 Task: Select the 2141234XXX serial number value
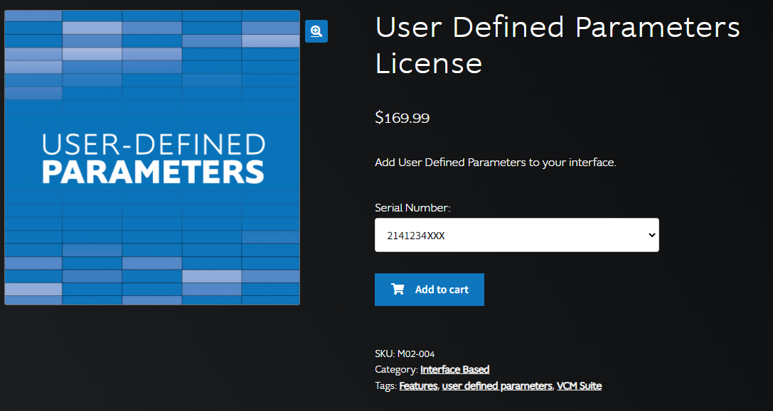click(416, 236)
